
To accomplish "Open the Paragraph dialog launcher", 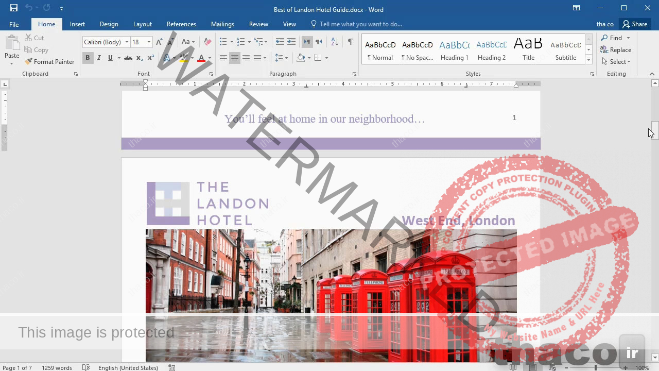I will 354,74.
